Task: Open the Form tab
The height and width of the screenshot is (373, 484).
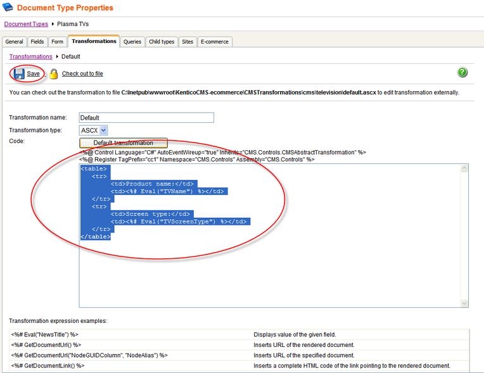Action: point(58,42)
